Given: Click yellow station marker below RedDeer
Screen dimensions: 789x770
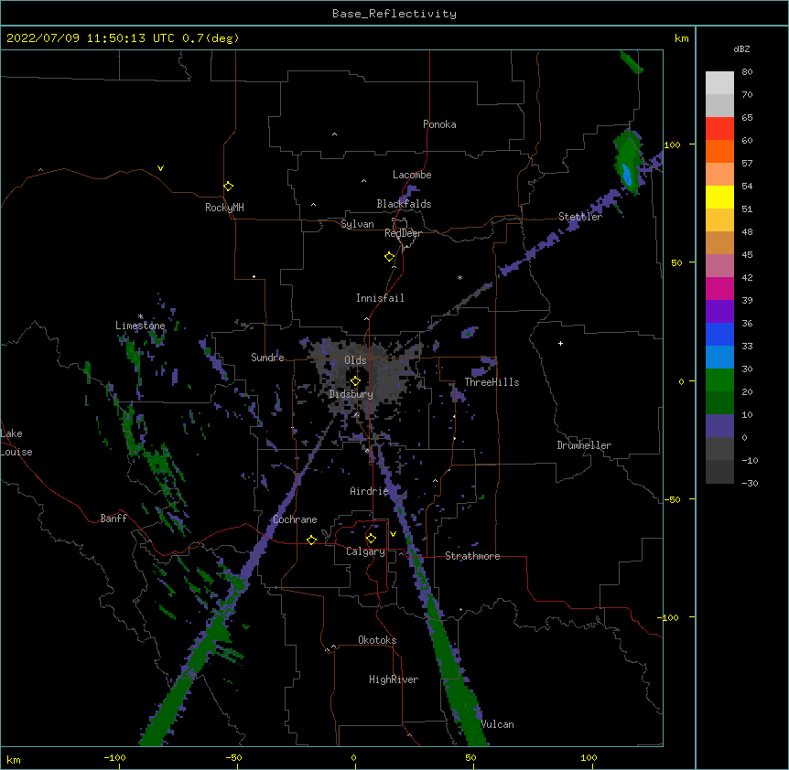Looking at the screenshot, I should tap(389, 257).
